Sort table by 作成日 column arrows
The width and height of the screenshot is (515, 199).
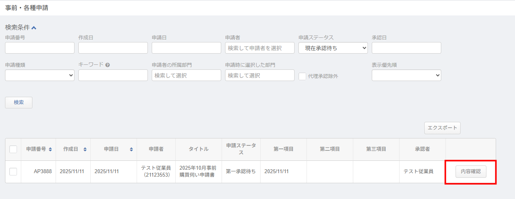[85, 149]
